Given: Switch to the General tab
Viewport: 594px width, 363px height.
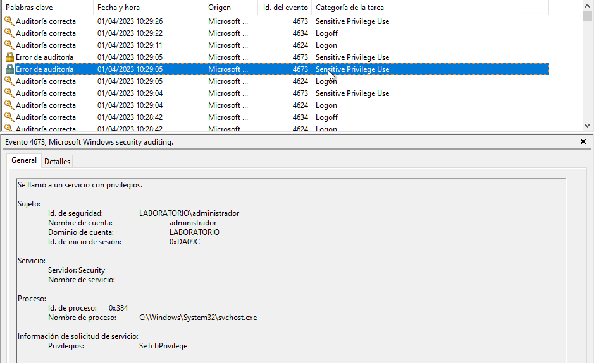Looking at the screenshot, I should (x=24, y=161).
